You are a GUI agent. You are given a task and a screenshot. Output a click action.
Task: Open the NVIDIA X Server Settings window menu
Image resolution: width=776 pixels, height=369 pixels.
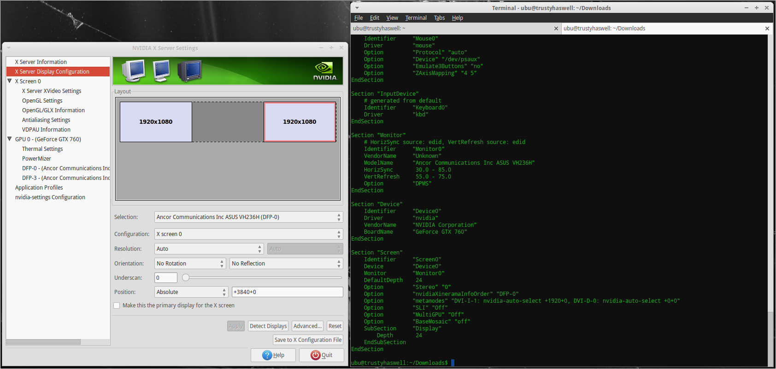pos(9,48)
